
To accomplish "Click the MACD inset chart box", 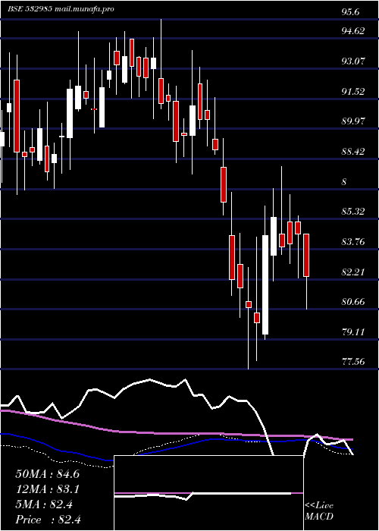I will (x=208, y=493).
